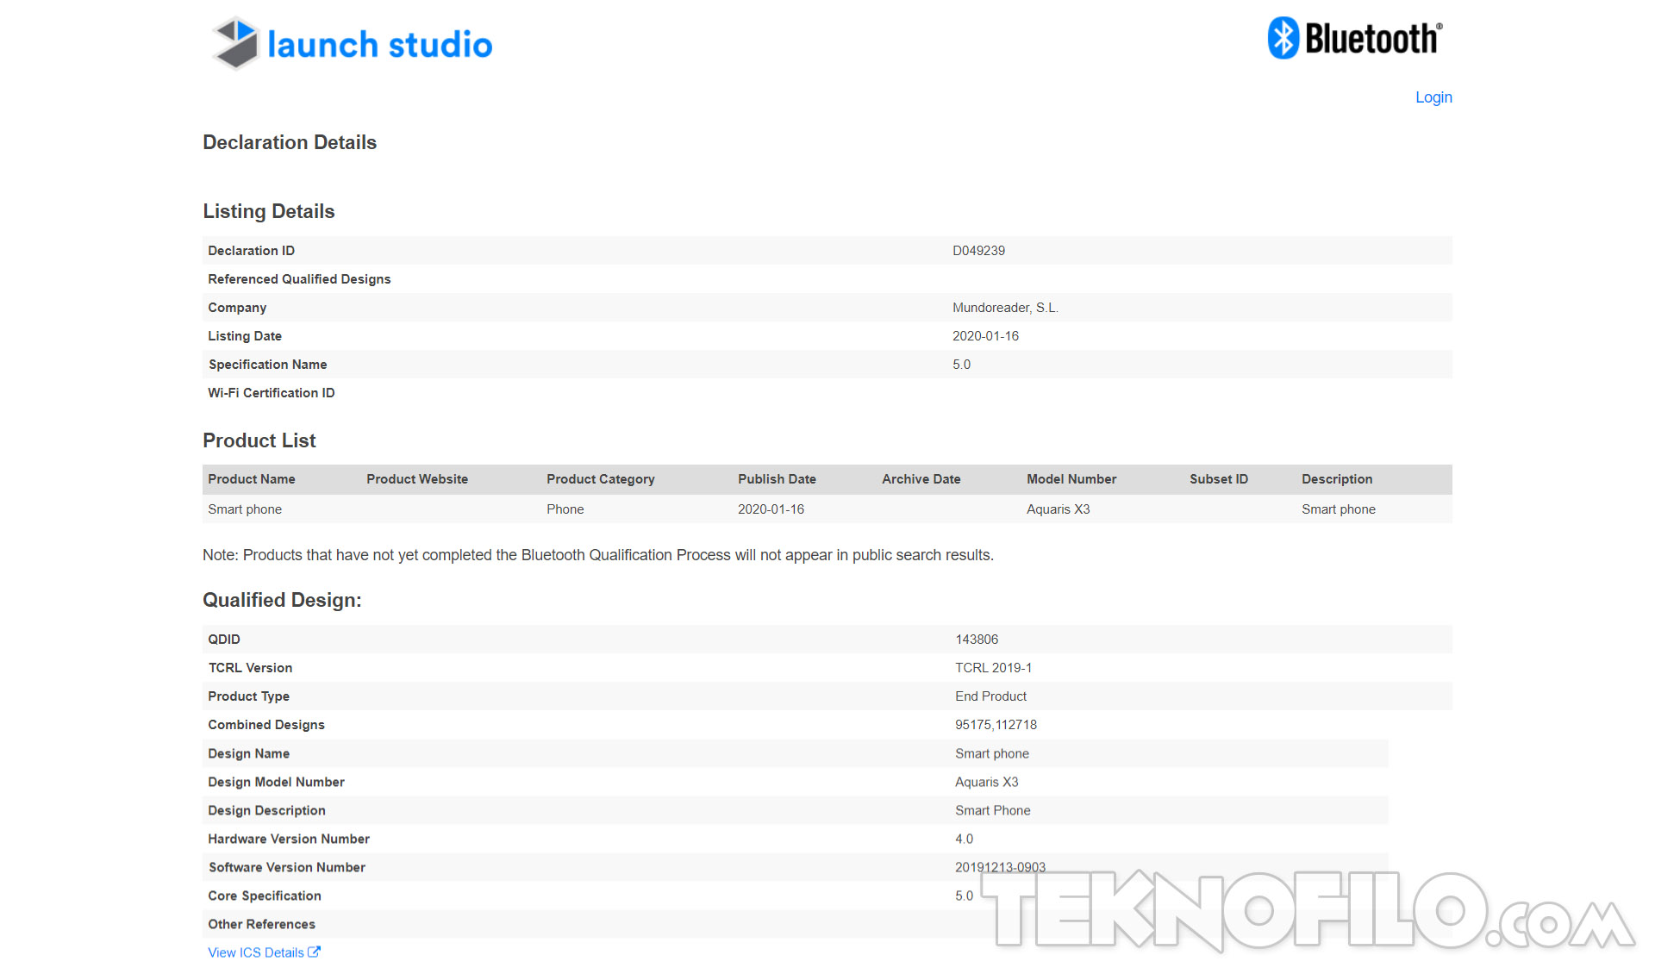This screenshot has height=980, width=1655.
Task: Open the Login link
Action: [1433, 97]
